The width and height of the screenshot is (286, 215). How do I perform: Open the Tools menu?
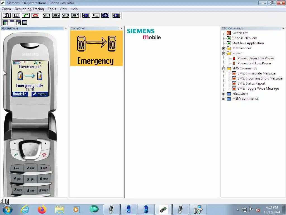pos(52,9)
